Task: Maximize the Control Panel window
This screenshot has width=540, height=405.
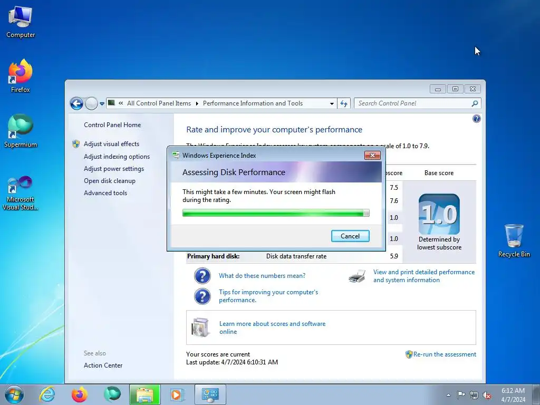Action: 455,89
